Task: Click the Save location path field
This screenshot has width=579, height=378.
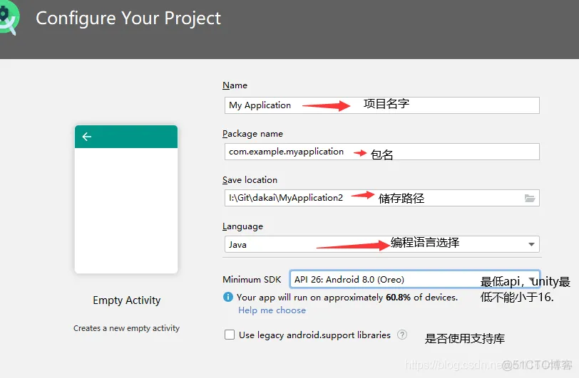Action: pyautogui.click(x=381, y=198)
